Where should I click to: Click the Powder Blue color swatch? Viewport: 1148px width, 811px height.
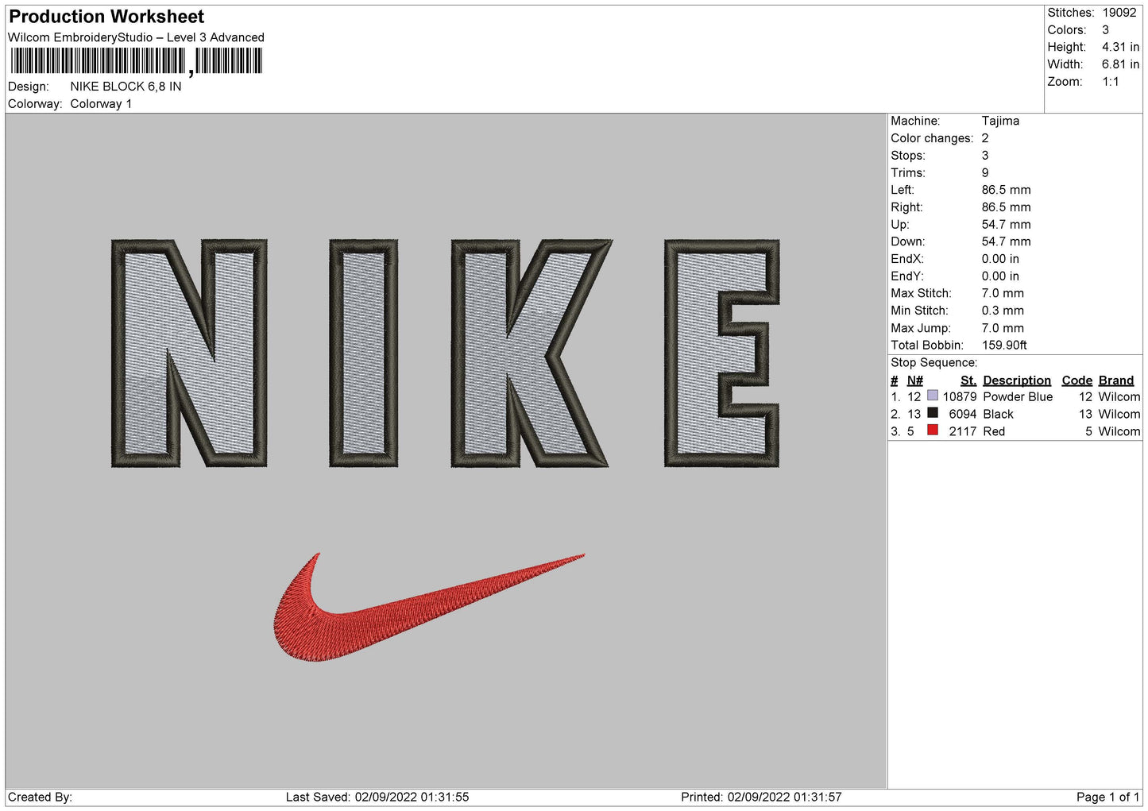coord(933,396)
